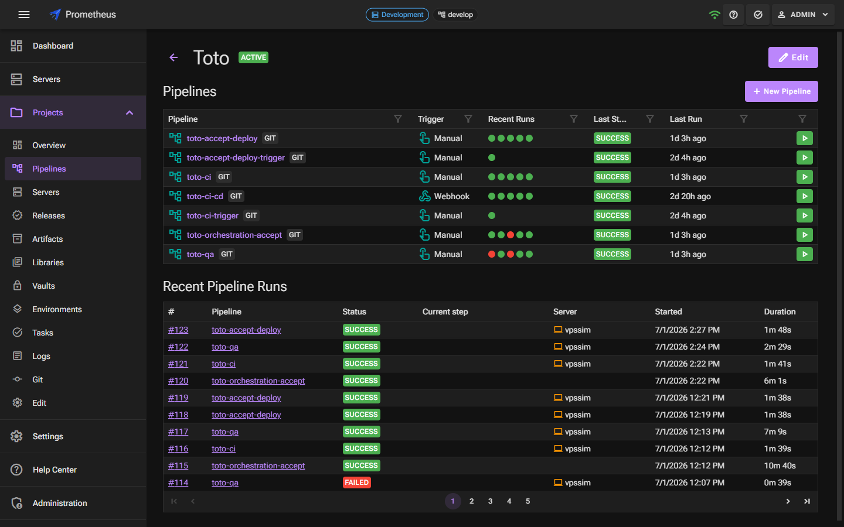Open run #120 link

(x=178, y=381)
